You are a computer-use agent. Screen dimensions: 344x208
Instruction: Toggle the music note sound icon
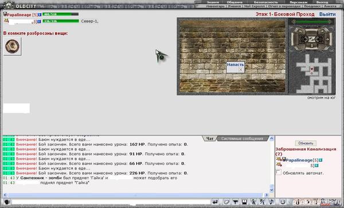271,202
